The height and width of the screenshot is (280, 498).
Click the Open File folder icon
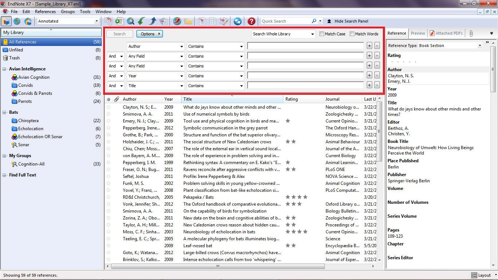pyautogui.click(x=188, y=21)
